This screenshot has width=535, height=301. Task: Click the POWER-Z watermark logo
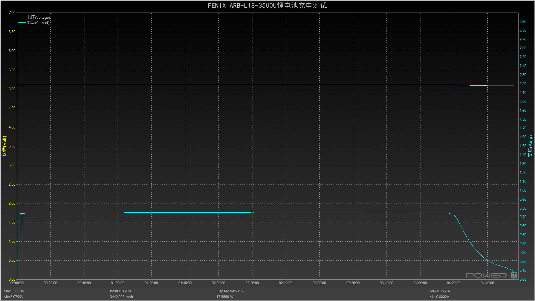492,275
